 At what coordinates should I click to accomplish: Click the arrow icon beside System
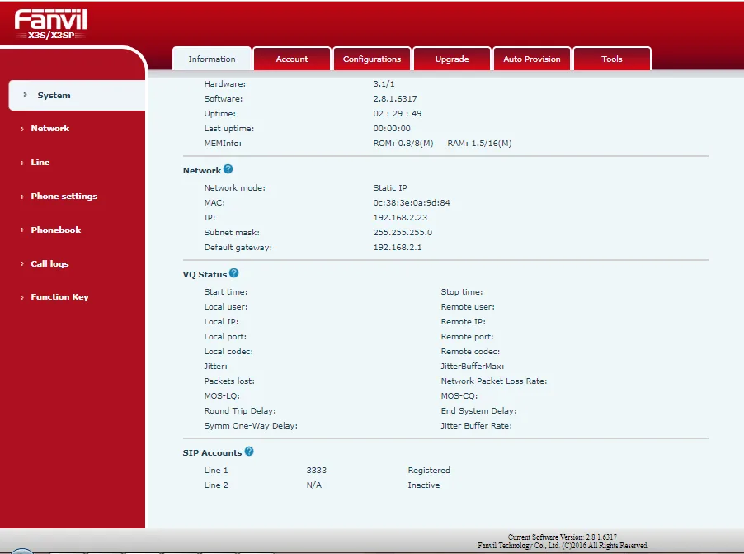[26, 95]
